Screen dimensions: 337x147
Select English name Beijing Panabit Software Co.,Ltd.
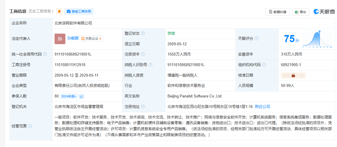[x=195, y=96]
